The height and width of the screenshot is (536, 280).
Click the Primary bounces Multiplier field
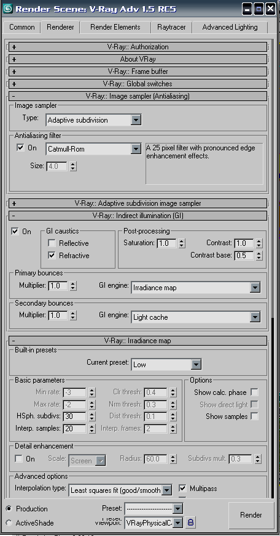coord(58,286)
